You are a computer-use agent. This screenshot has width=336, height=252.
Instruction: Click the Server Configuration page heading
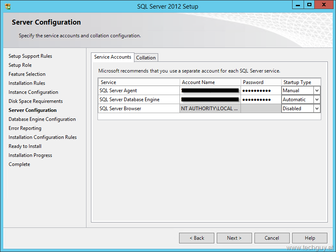(x=46, y=22)
